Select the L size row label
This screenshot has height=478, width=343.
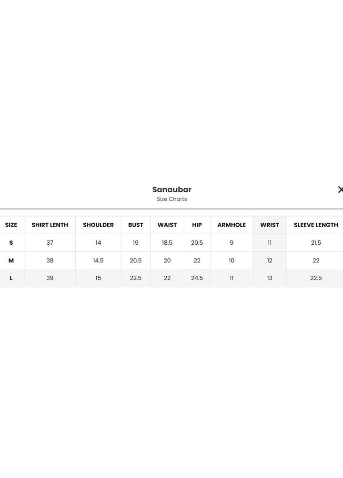(11, 278)
